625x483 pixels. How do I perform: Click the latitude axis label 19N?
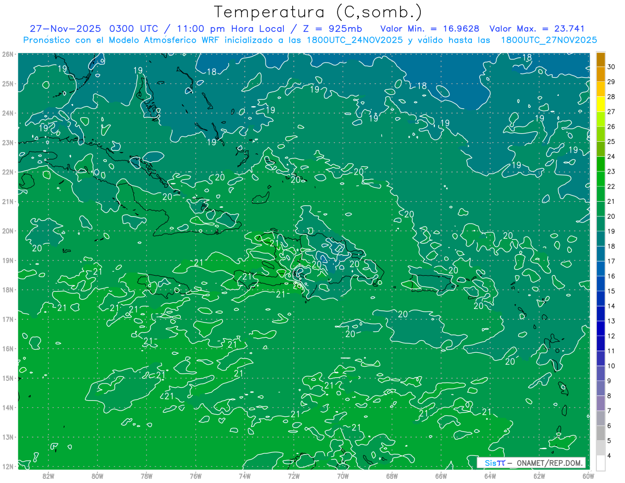[8, 261]
